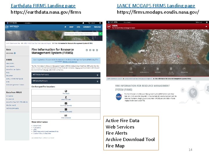Click Feedback in the Earthdata black top bar
The image size is (209, 157).
tap(91, 23)
